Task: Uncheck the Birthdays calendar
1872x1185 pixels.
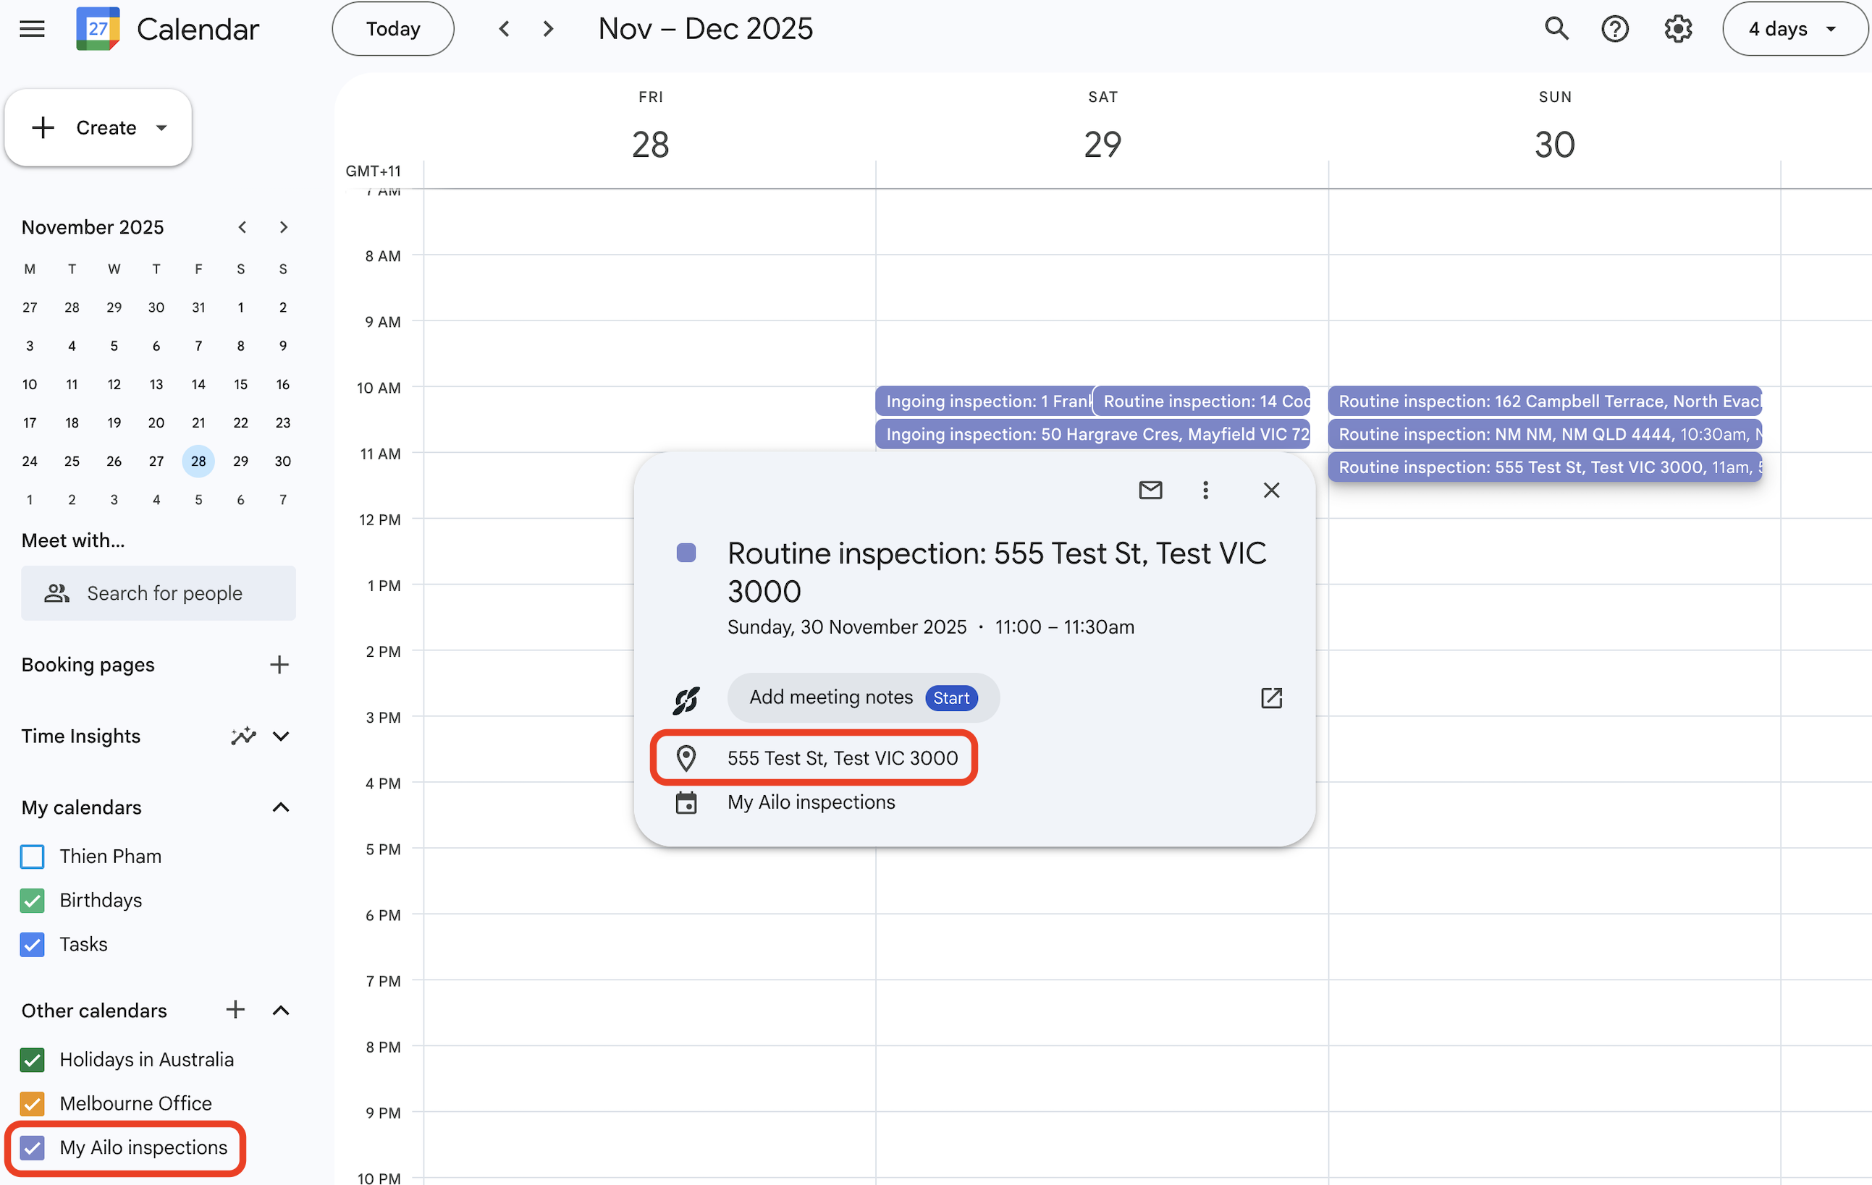Action: (32, 900)
